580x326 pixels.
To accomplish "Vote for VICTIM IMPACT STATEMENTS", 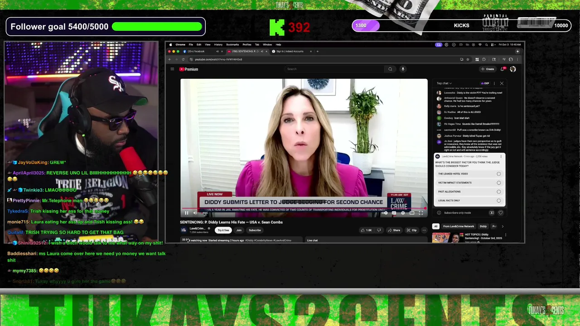I will coord(469,183).
